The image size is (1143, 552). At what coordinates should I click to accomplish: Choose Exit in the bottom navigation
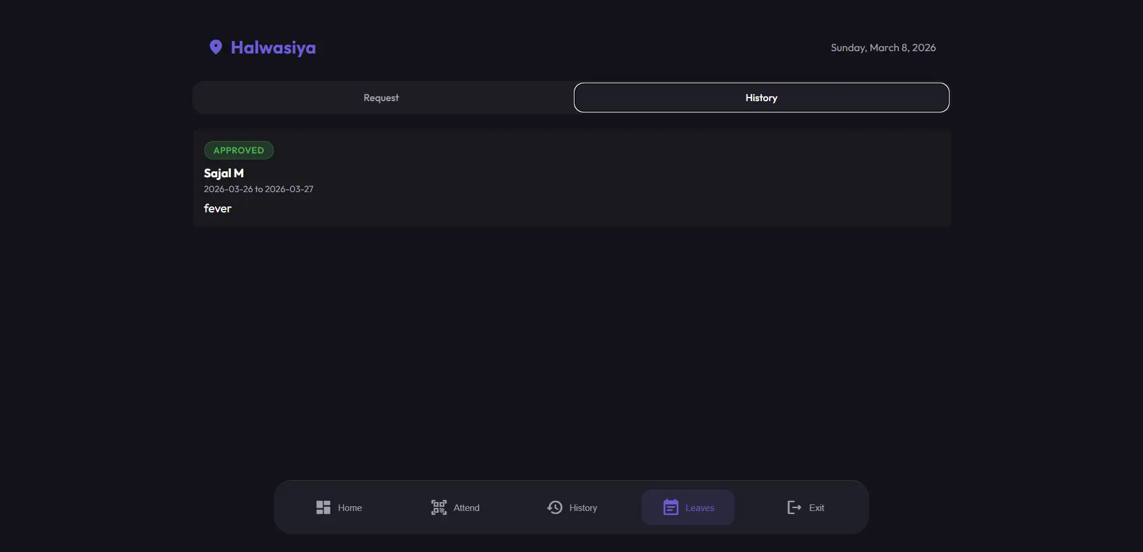805,507
